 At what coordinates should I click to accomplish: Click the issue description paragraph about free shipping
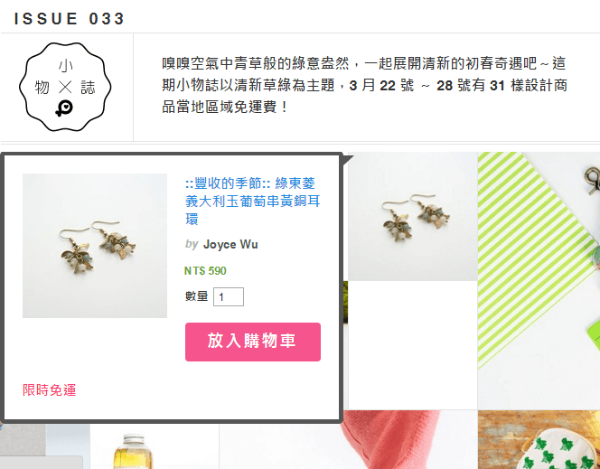pyautogui.click(x=364, y=85)
